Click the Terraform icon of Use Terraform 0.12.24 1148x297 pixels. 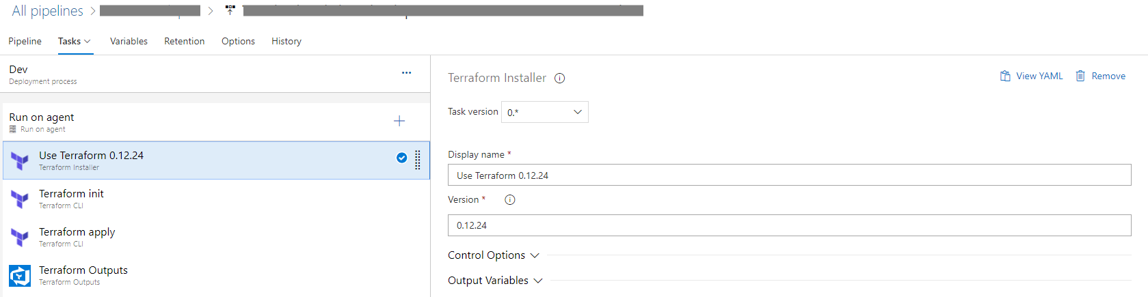(x=20, y=161)
